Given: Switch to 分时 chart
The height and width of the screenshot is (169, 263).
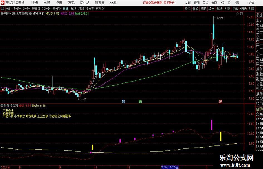Looking at the screenshot, I should pyautogui.click(x=9, y=9).
